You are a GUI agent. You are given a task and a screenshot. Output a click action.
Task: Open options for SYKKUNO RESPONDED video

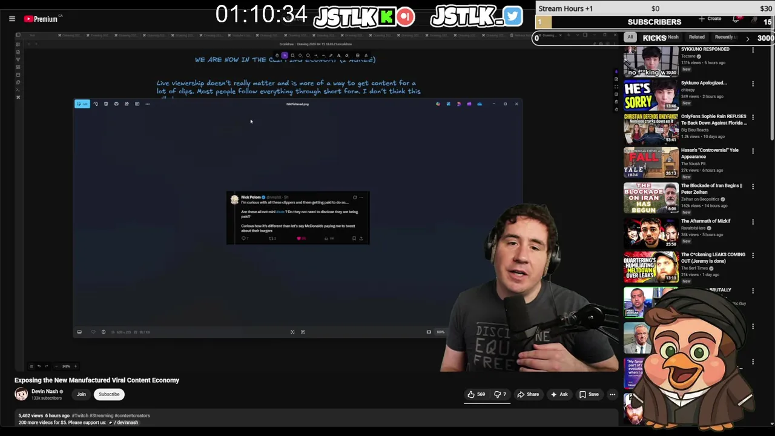point(753,50)
